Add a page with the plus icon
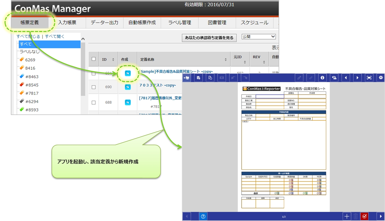The width and height of the screenshot is (385, 221). (347, 216)
